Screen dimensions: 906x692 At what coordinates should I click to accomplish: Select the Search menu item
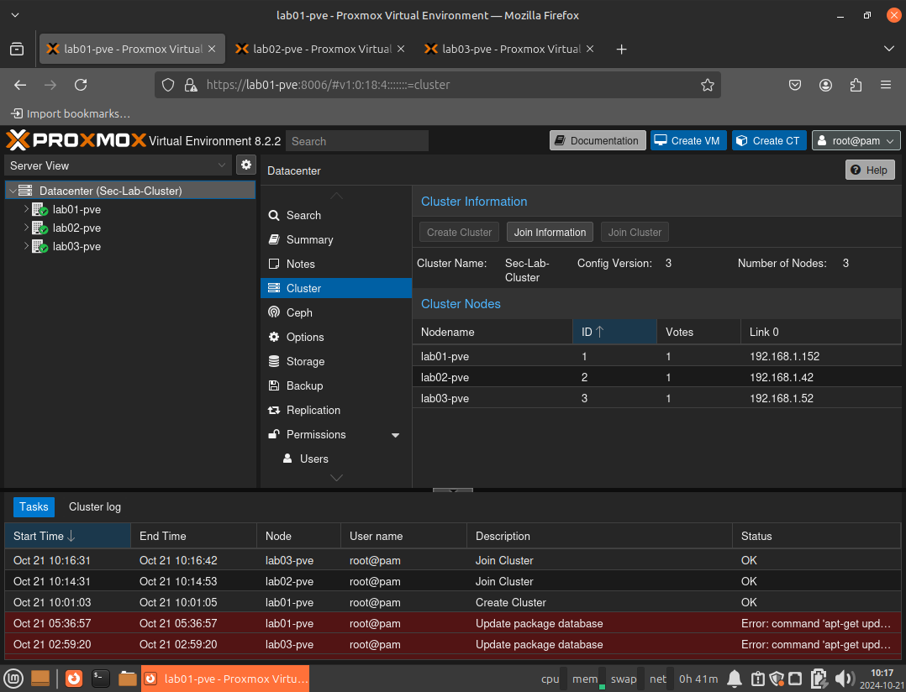click(335, 215)
